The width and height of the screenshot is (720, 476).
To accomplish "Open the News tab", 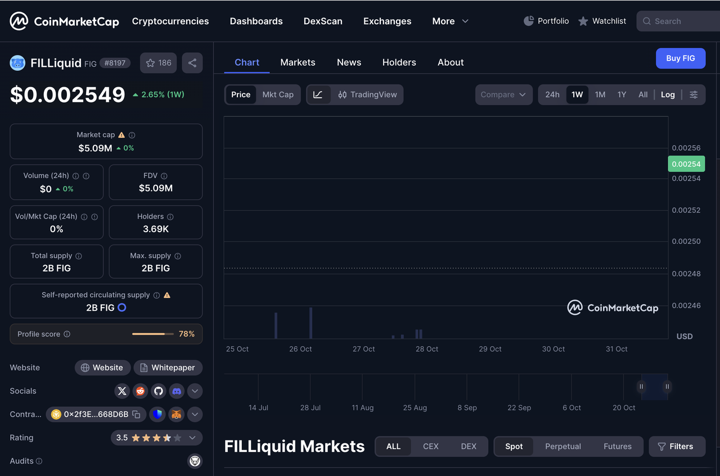I will coord(349,62).
